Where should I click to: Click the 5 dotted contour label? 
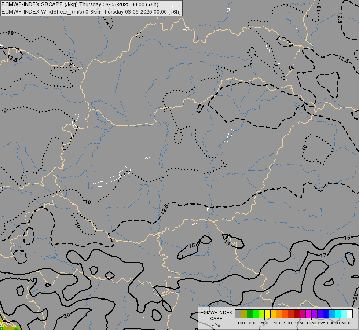coord(5,111)
